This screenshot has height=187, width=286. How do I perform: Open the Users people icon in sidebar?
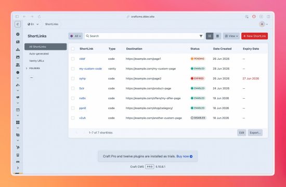tap(18, 65)
